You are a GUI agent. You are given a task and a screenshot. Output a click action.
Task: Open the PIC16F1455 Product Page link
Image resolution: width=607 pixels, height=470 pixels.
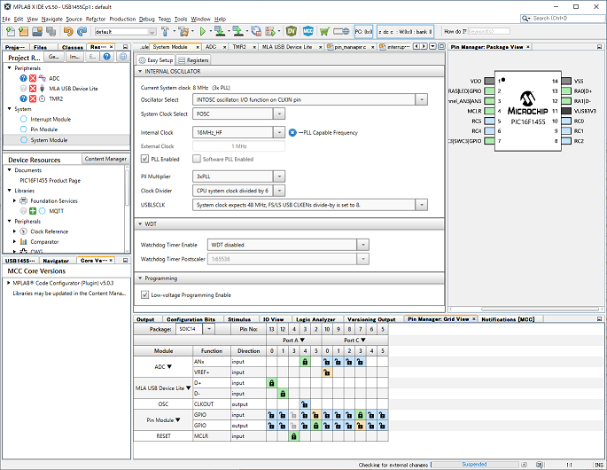click(51, 181)
